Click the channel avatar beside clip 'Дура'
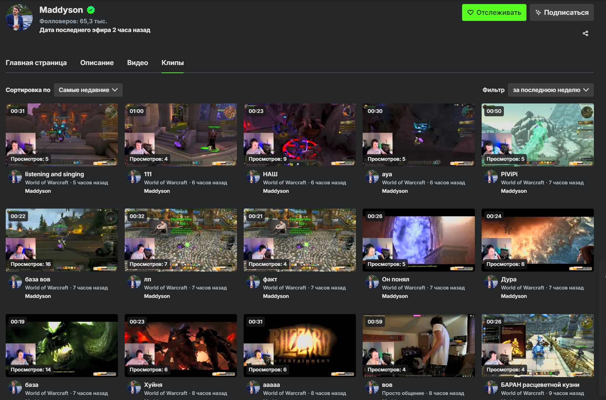 pos(491,282)
